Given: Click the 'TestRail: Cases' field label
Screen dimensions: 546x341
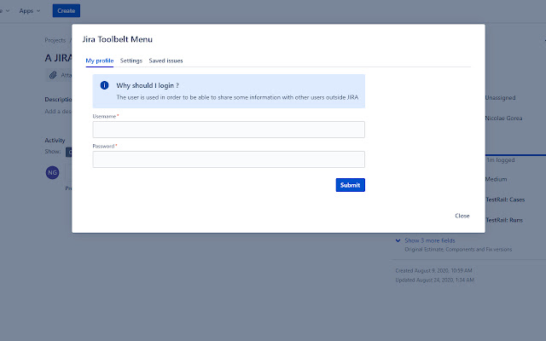Looking at the screenshot, I should coord(505,199).
